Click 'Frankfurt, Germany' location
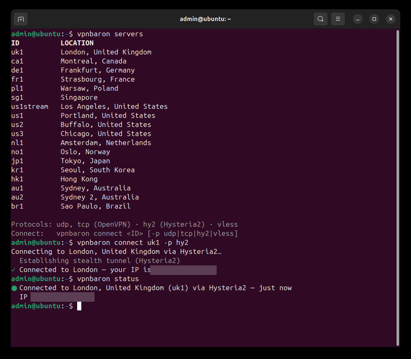This screenshot has width=411, height=359. point(98,70)
